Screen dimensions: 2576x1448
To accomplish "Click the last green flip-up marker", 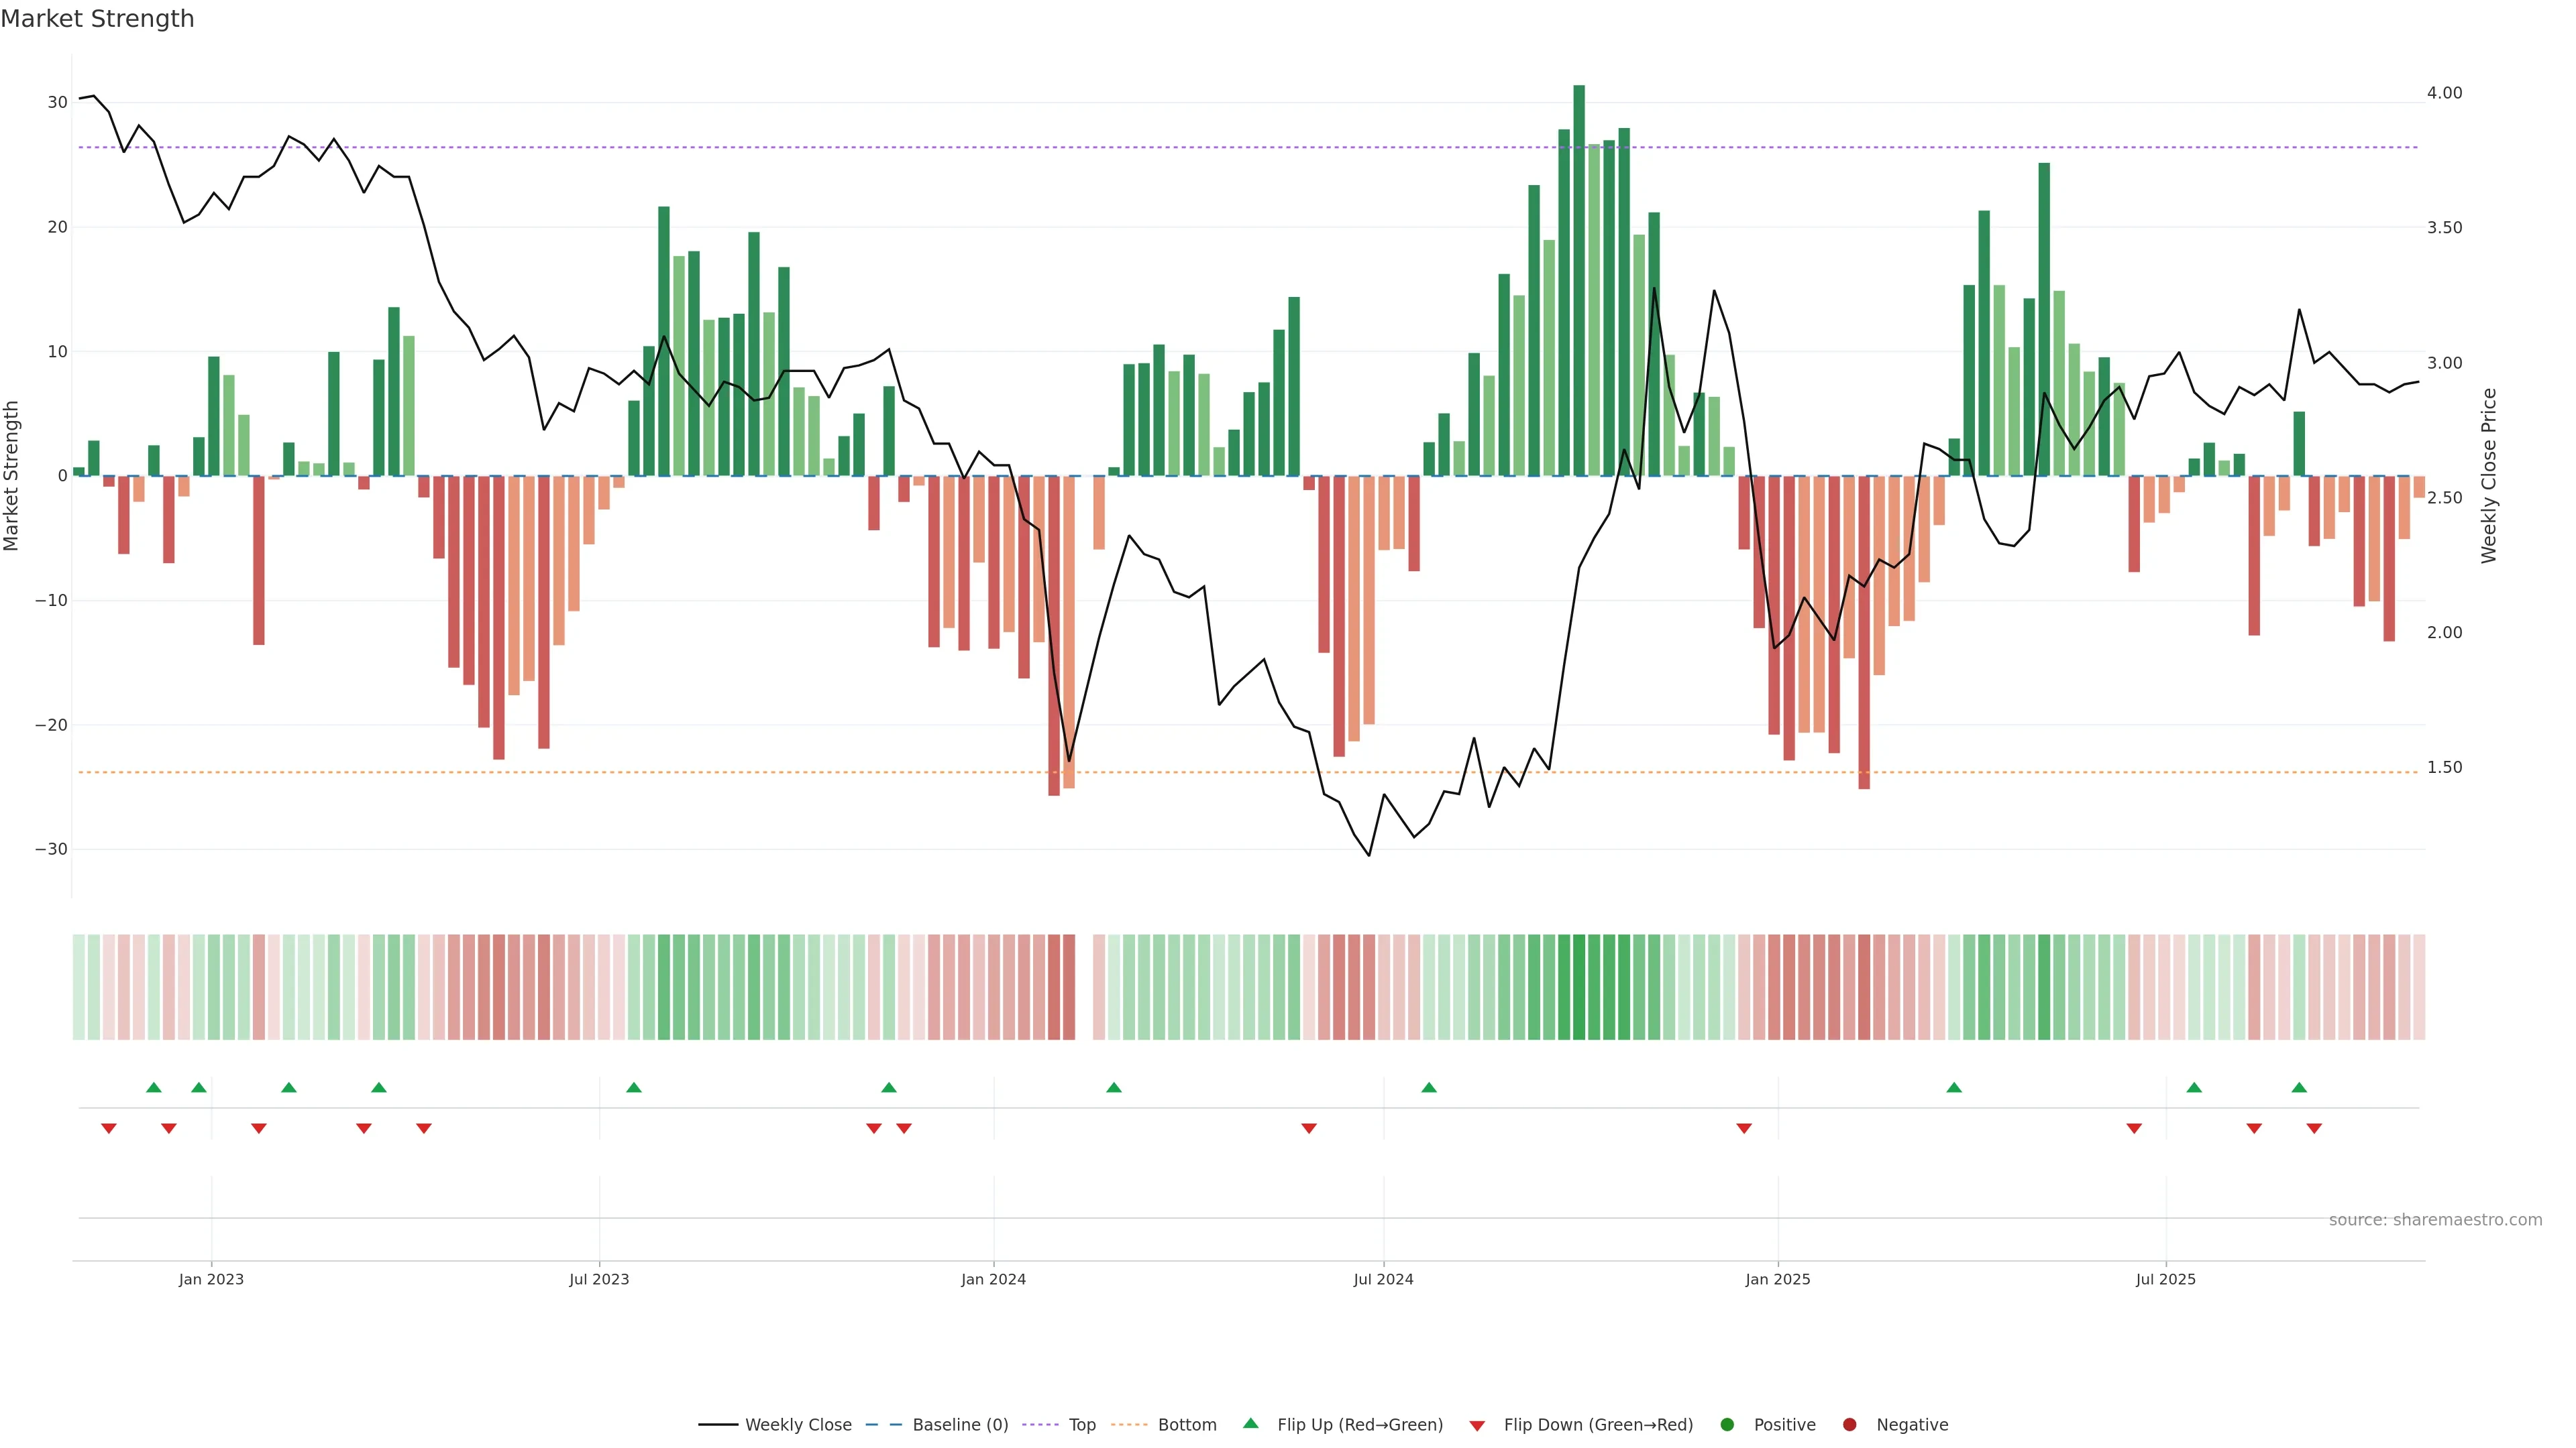I will 2299,1087.
